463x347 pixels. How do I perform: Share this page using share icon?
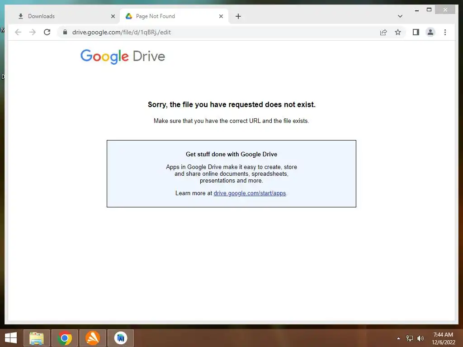(x=383, y=32)
